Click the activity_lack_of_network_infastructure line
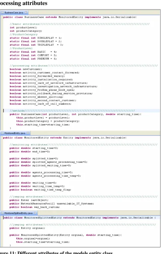This screenshot has width=162, height=254. pyautogui.click(x=48, y=83)
